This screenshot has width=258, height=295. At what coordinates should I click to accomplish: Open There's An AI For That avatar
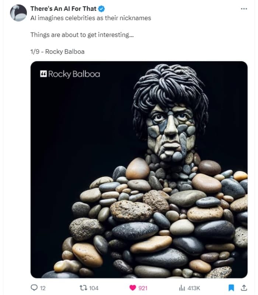pyautogui.click(x=18, y=13)
